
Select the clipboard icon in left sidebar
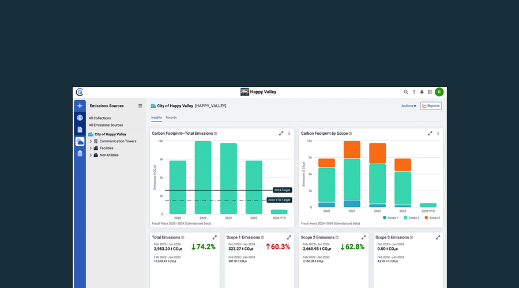click(80, 153)
